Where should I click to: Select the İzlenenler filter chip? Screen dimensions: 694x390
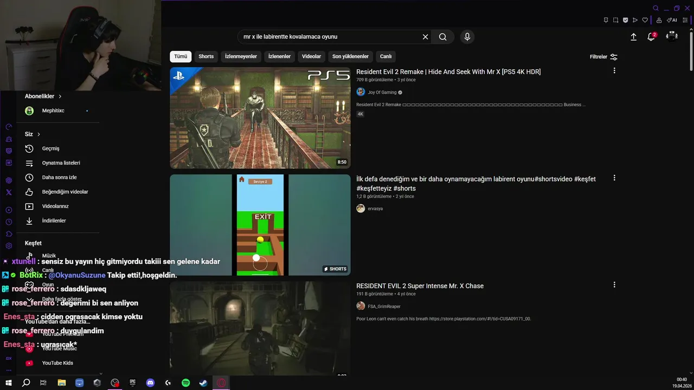point(280,56)
